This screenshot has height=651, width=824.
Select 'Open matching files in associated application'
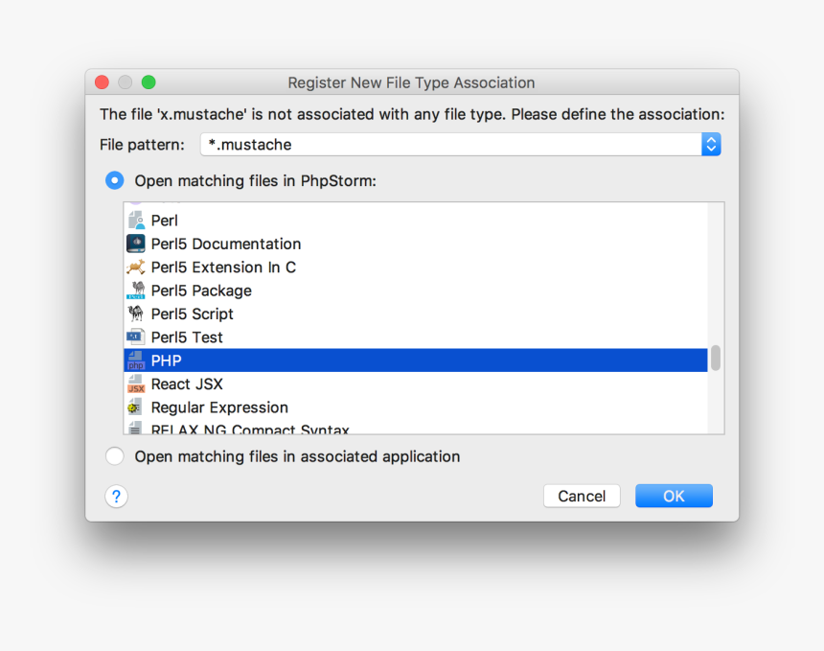pos(115,456)
